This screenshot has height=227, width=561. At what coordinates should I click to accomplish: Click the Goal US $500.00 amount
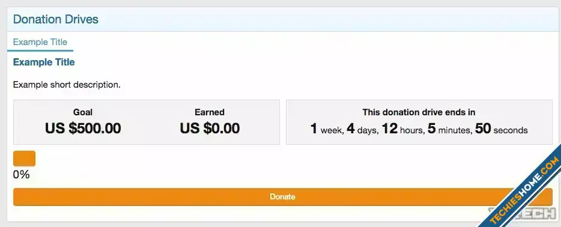pyautogui.click(x=83, y=129)
